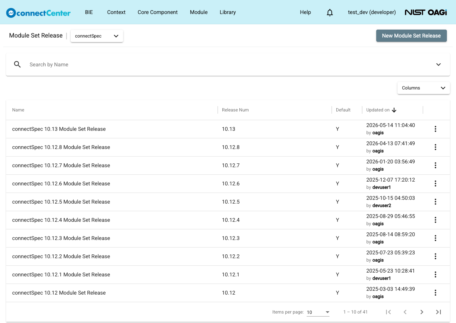Sort by Name column header
This screenshot has height=323, width=456.
pyautogui.click(x=18, y=110)
